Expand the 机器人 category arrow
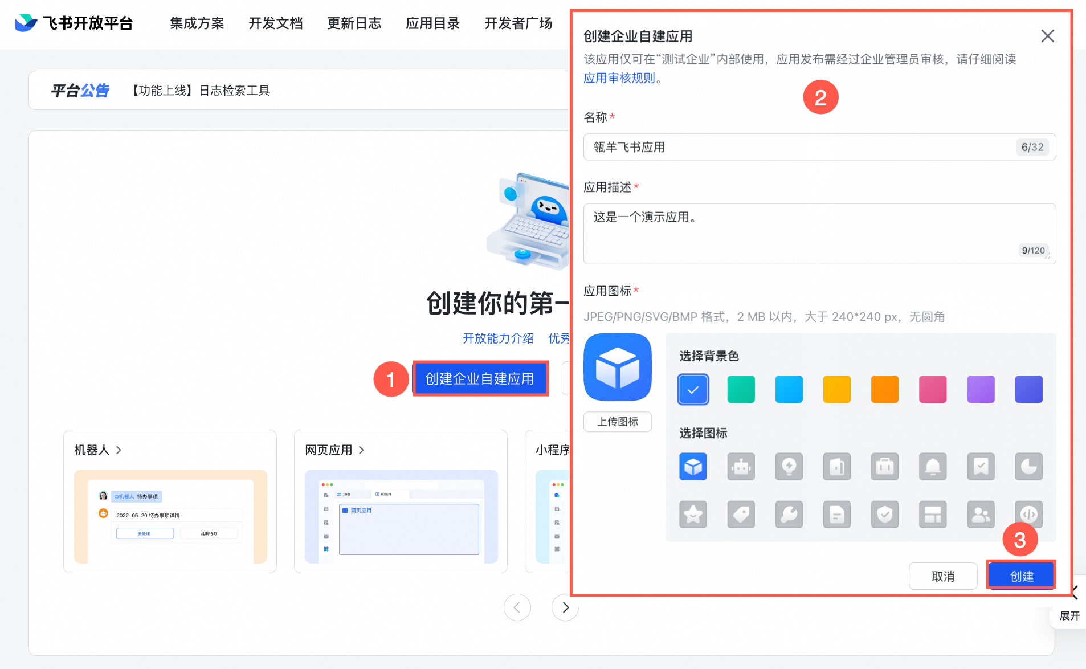 119,450
